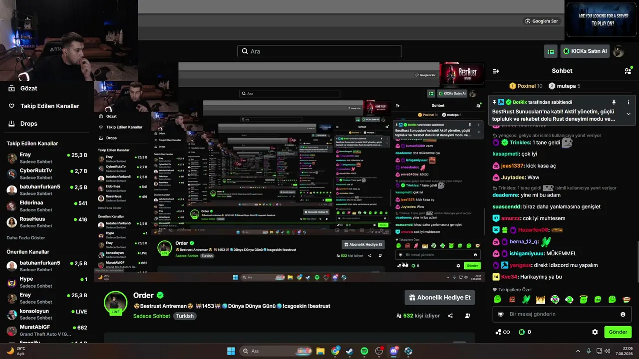Open chat settings gear
Viewport: 639px width, 359px height.
[x=595, y=332]
